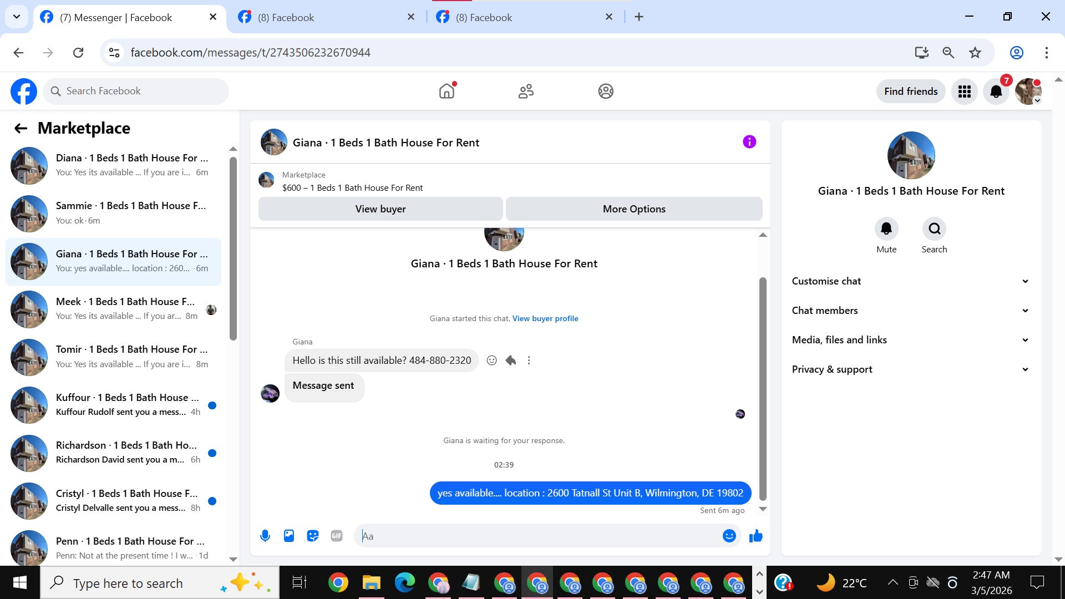The image size is (1065, 599).
Task: Open Chrome three-dot menu
Action: point(1047,53)
